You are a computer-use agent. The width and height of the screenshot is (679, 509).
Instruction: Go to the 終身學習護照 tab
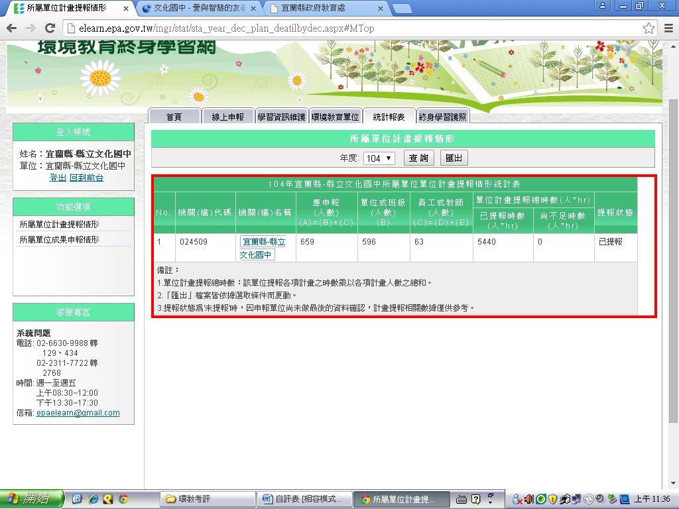pos(442,117)
